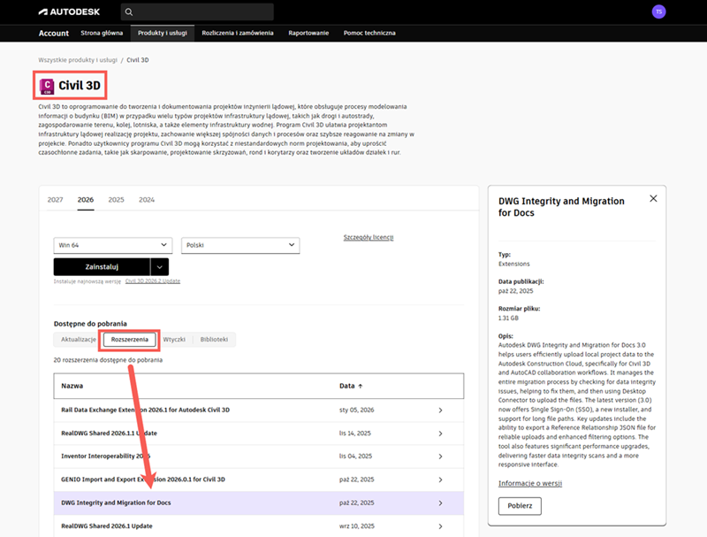Open Informacje o wersji link

530,483
